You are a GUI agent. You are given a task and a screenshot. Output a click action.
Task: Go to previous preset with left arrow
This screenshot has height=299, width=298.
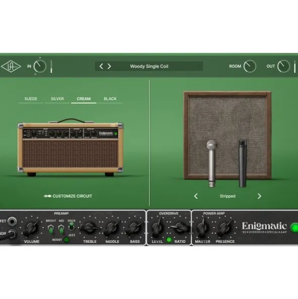point(102,66)
